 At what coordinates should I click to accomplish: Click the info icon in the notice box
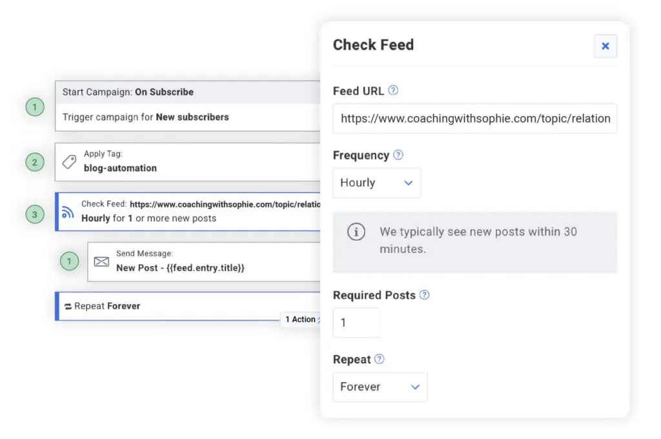point(356,232)
